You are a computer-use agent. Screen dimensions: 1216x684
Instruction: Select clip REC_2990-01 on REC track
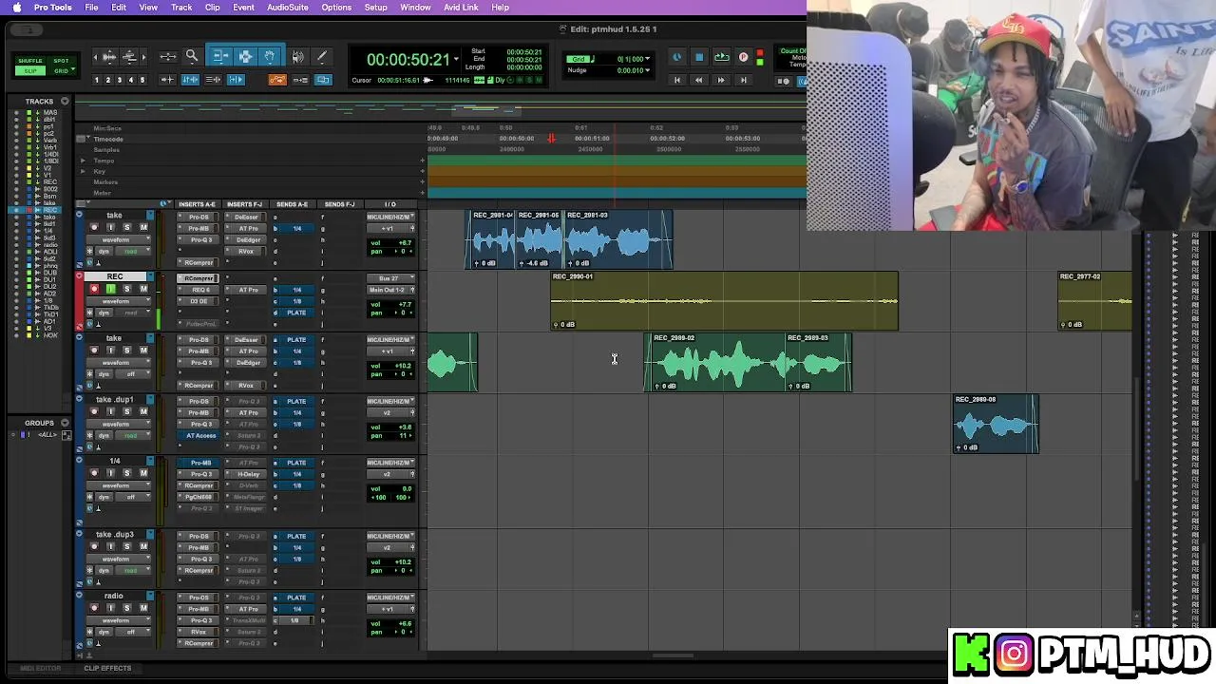tap(724, 301)
